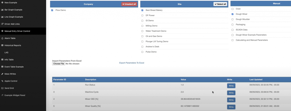Click Write button for Run Status
This screenshot has height=111, width=291.
click(231, 86)
